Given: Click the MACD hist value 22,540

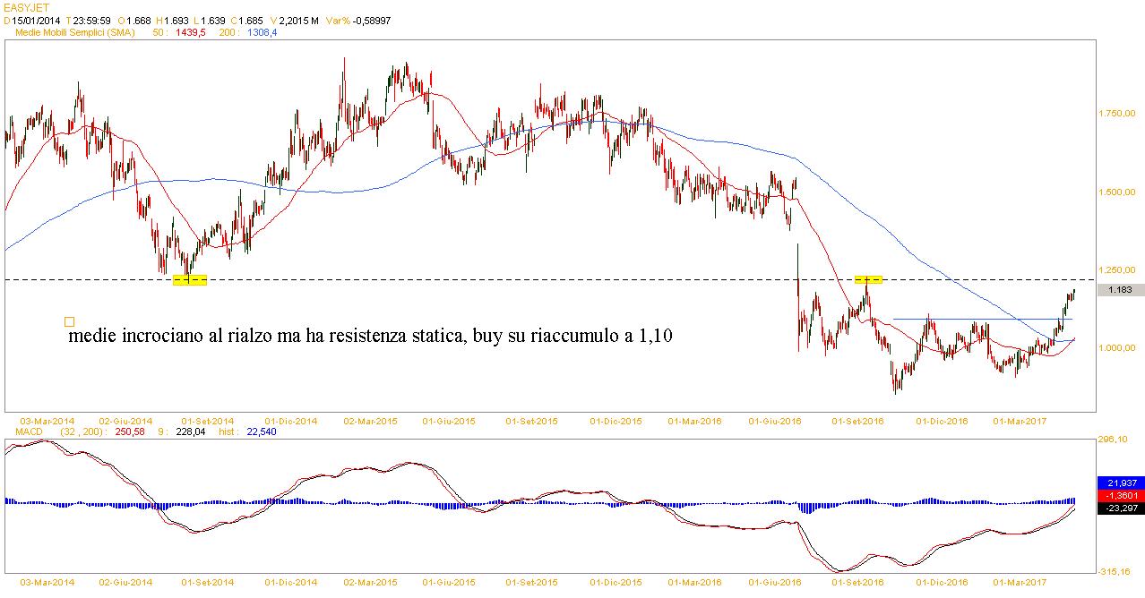Looking at the screenshot, I should click(x=261, y=431).
